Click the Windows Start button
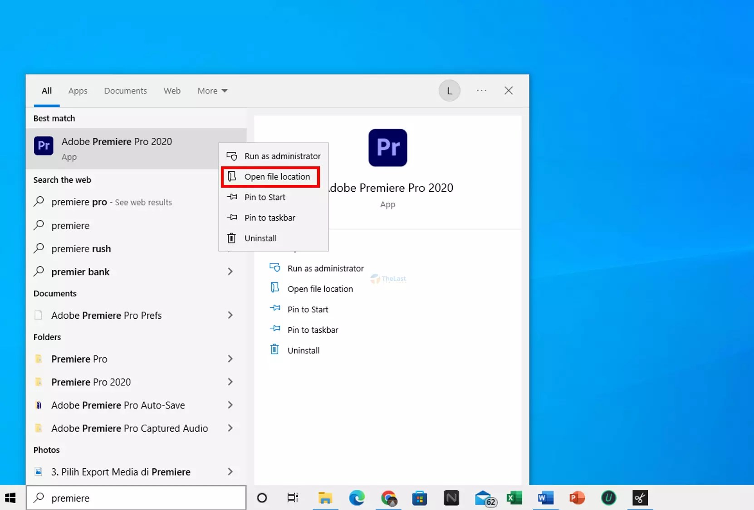This screenshot has height=510, width=754. (x=10, y=498)
